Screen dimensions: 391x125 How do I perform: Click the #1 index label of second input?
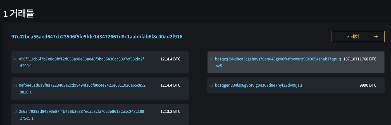pyautogui.click(x=15, y=85)
